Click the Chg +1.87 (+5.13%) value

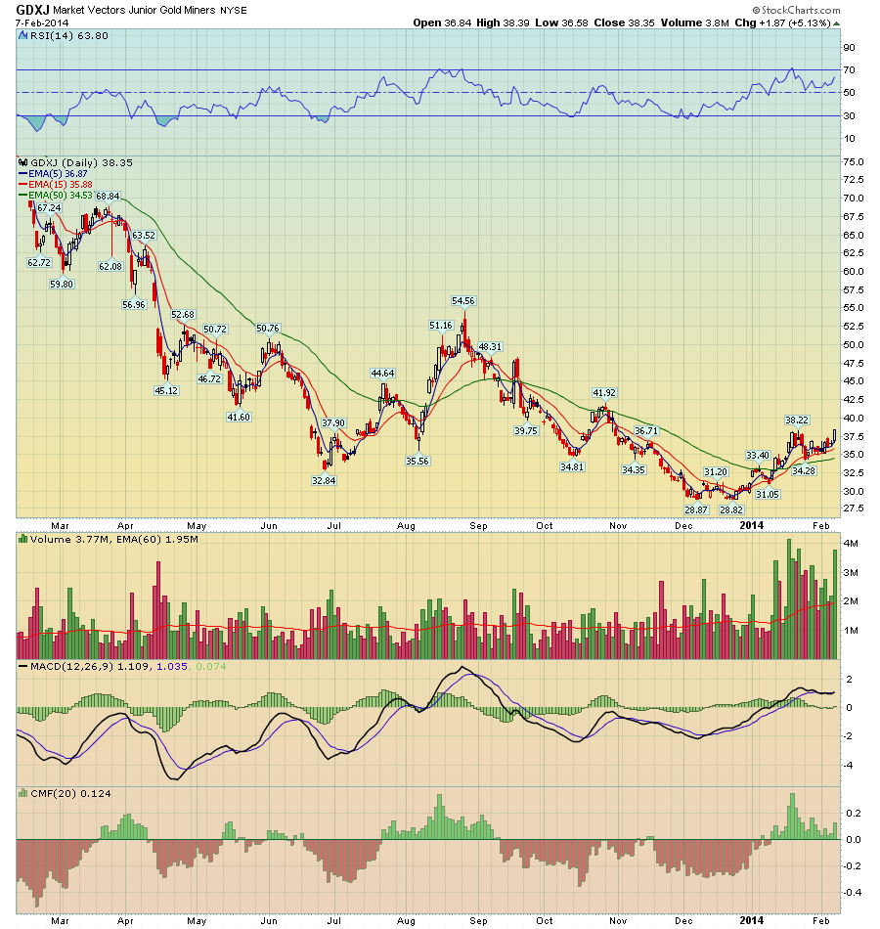782,23
